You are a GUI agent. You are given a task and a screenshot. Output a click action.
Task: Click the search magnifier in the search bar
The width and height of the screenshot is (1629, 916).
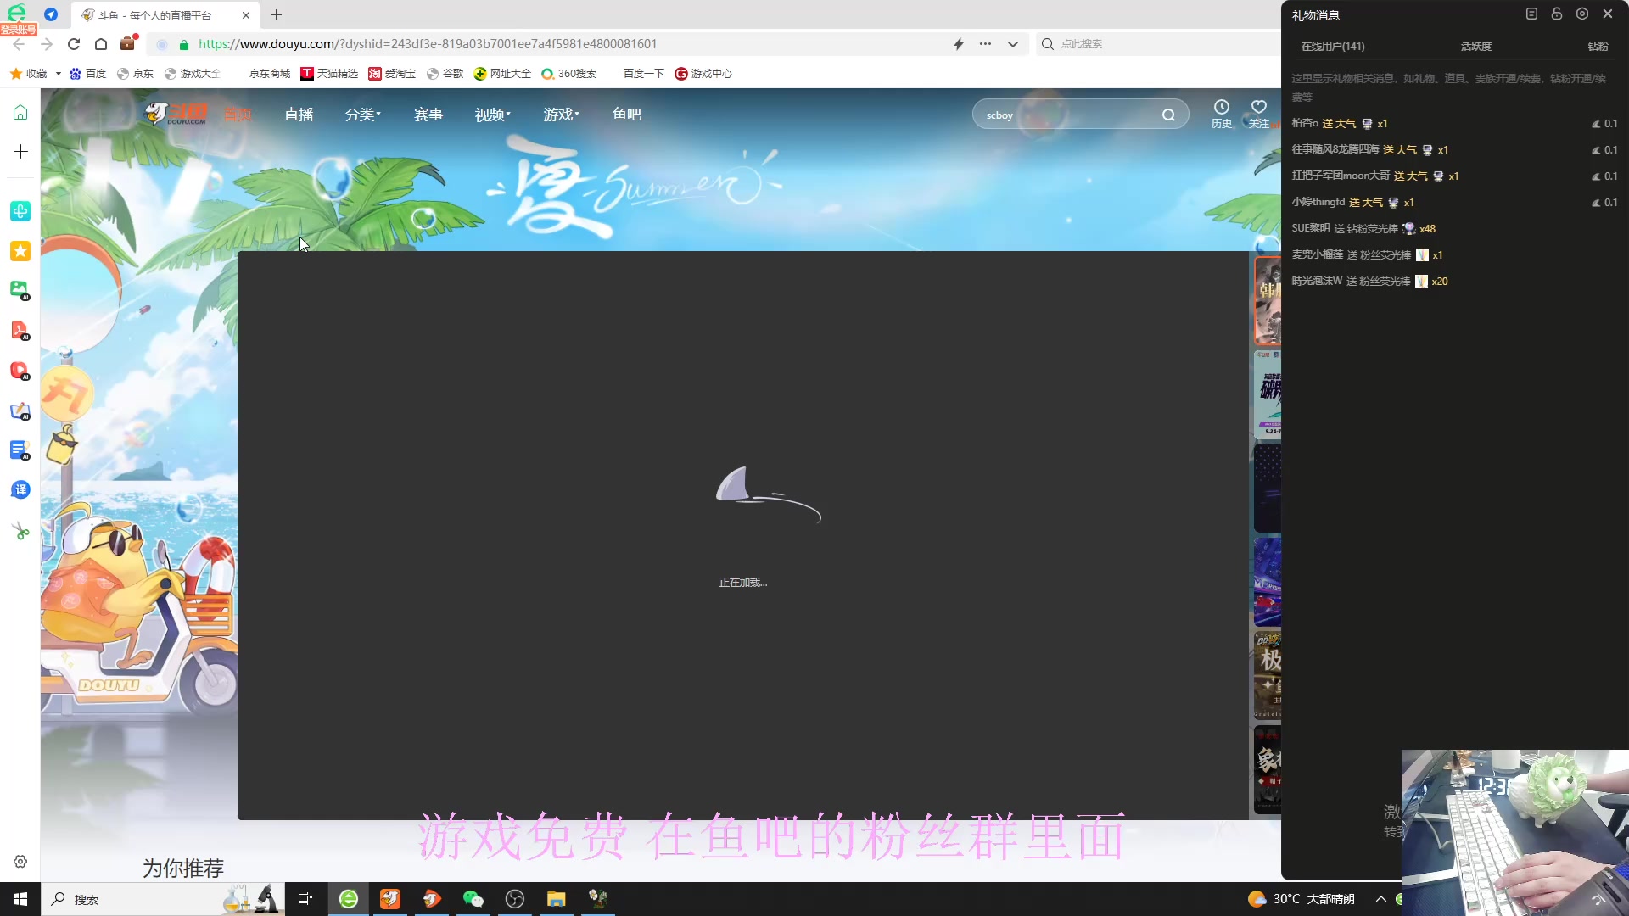1169,114
